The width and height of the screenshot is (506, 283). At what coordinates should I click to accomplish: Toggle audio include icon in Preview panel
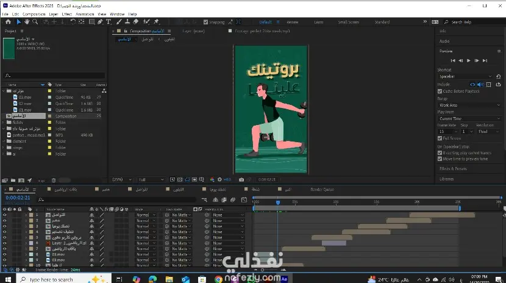tap(480, 85)
